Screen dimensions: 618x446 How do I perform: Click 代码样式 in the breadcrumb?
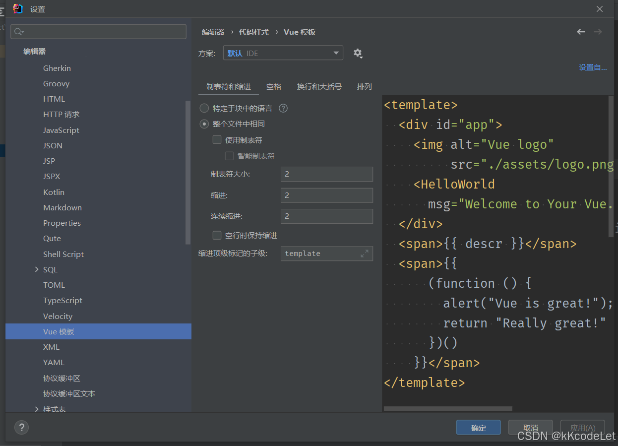tap(254, 32)
